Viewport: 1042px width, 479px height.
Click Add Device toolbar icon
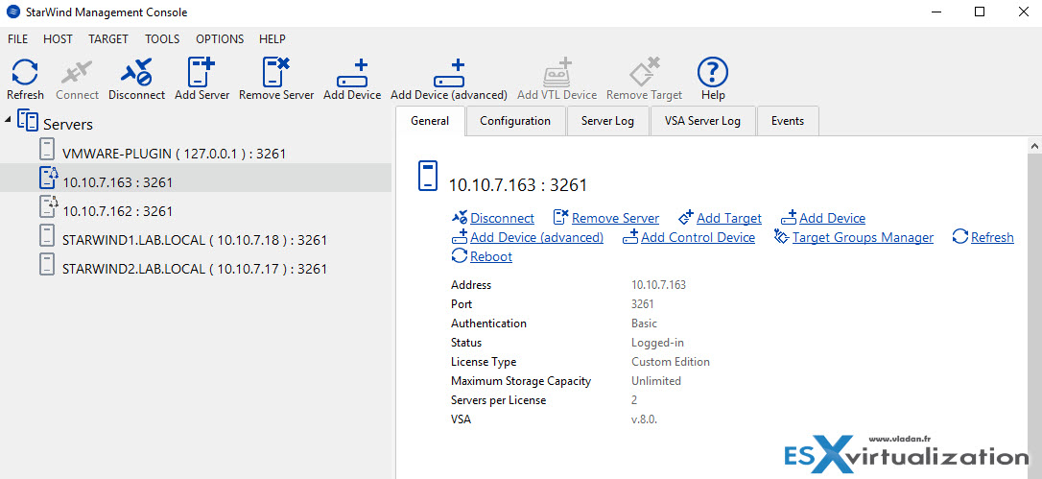[x=352, y=73]
